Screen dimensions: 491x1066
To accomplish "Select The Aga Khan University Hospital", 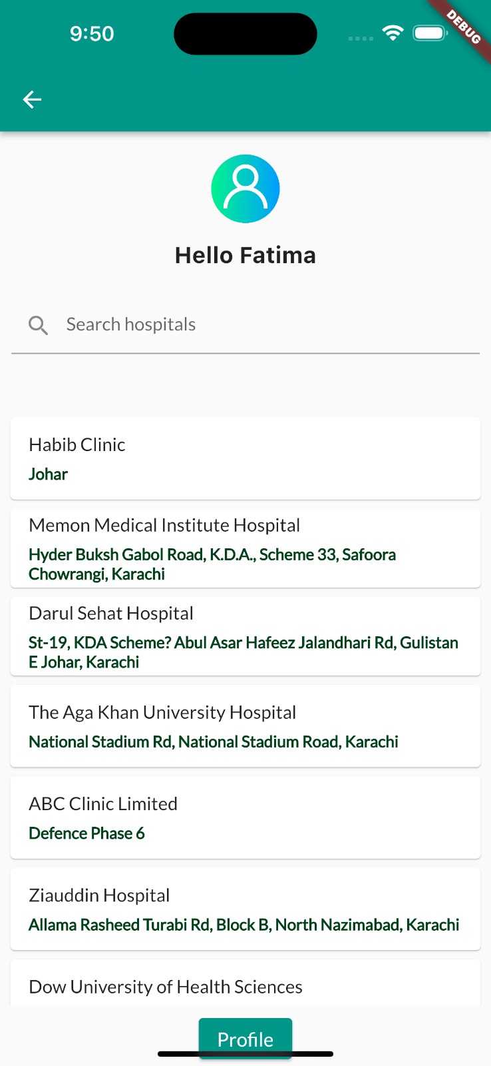I will 245,726.
